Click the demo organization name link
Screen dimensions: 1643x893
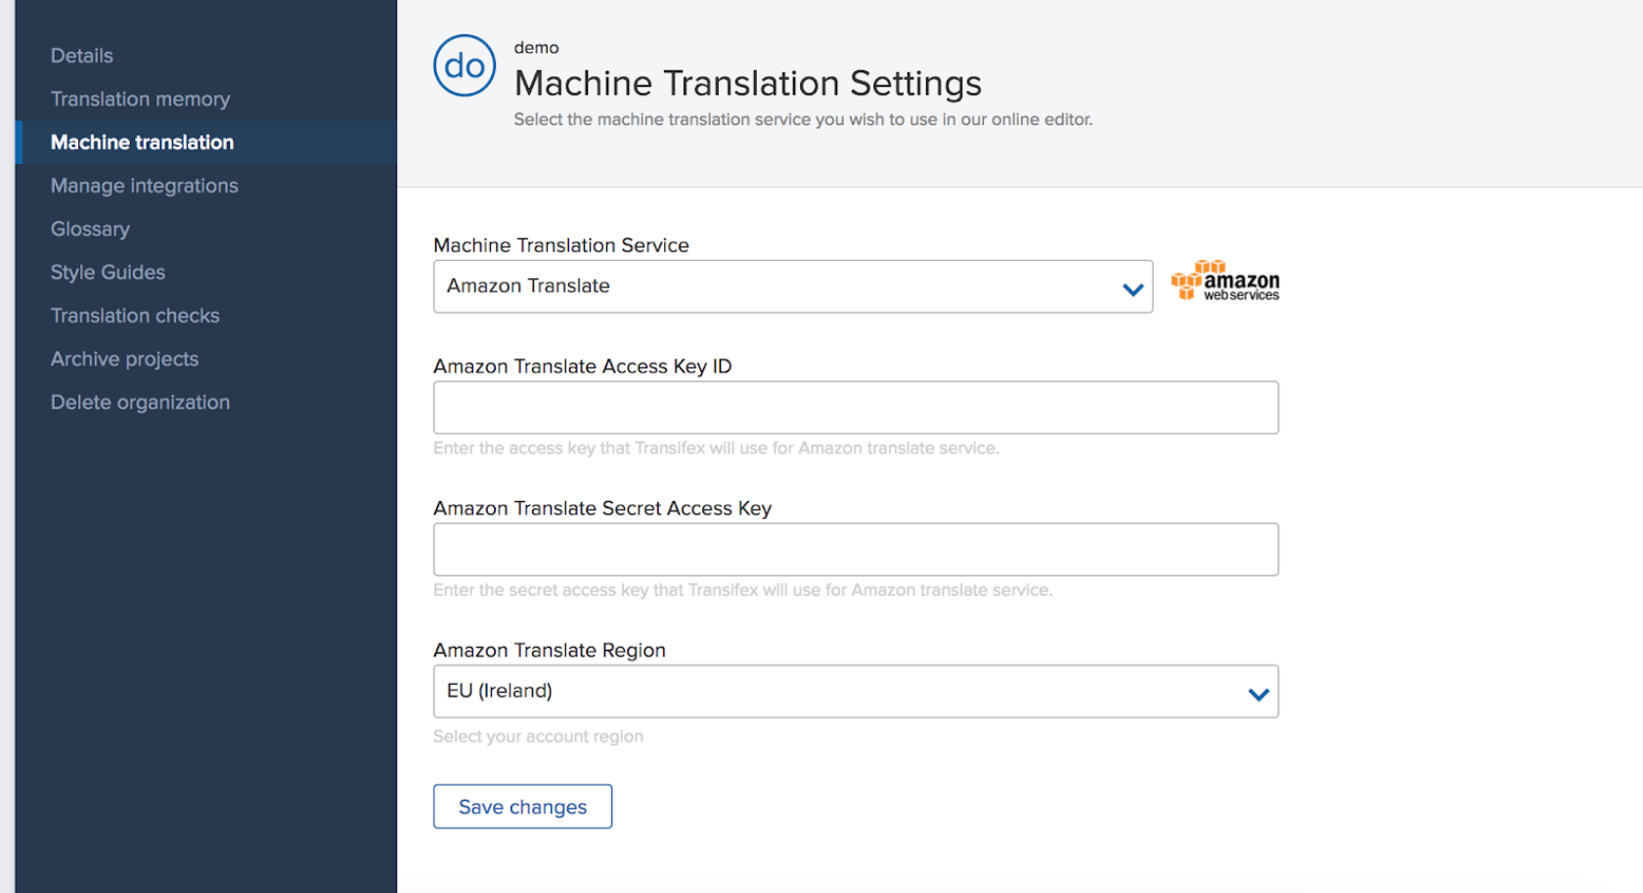click(536, 48)
